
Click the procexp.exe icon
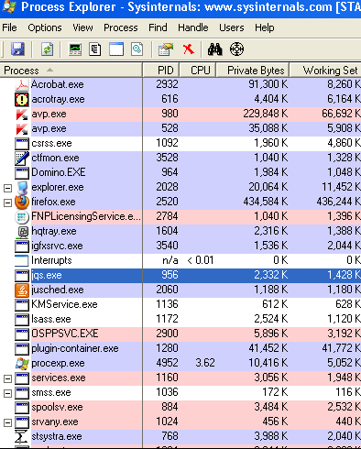coord(22,363)
